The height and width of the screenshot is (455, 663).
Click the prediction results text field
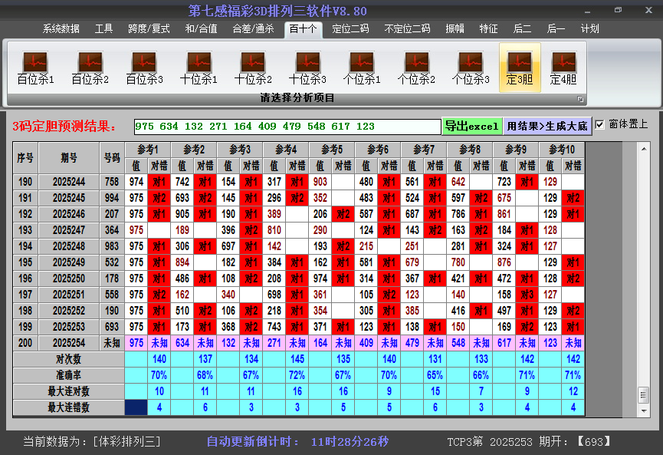pyautogui.click(x=287, y=126)
